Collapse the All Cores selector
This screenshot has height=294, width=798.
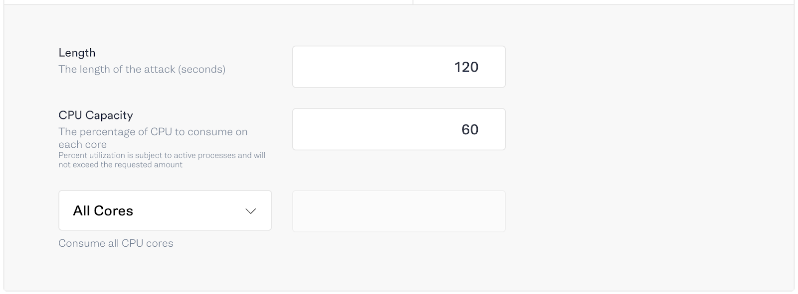coord(165,210)
